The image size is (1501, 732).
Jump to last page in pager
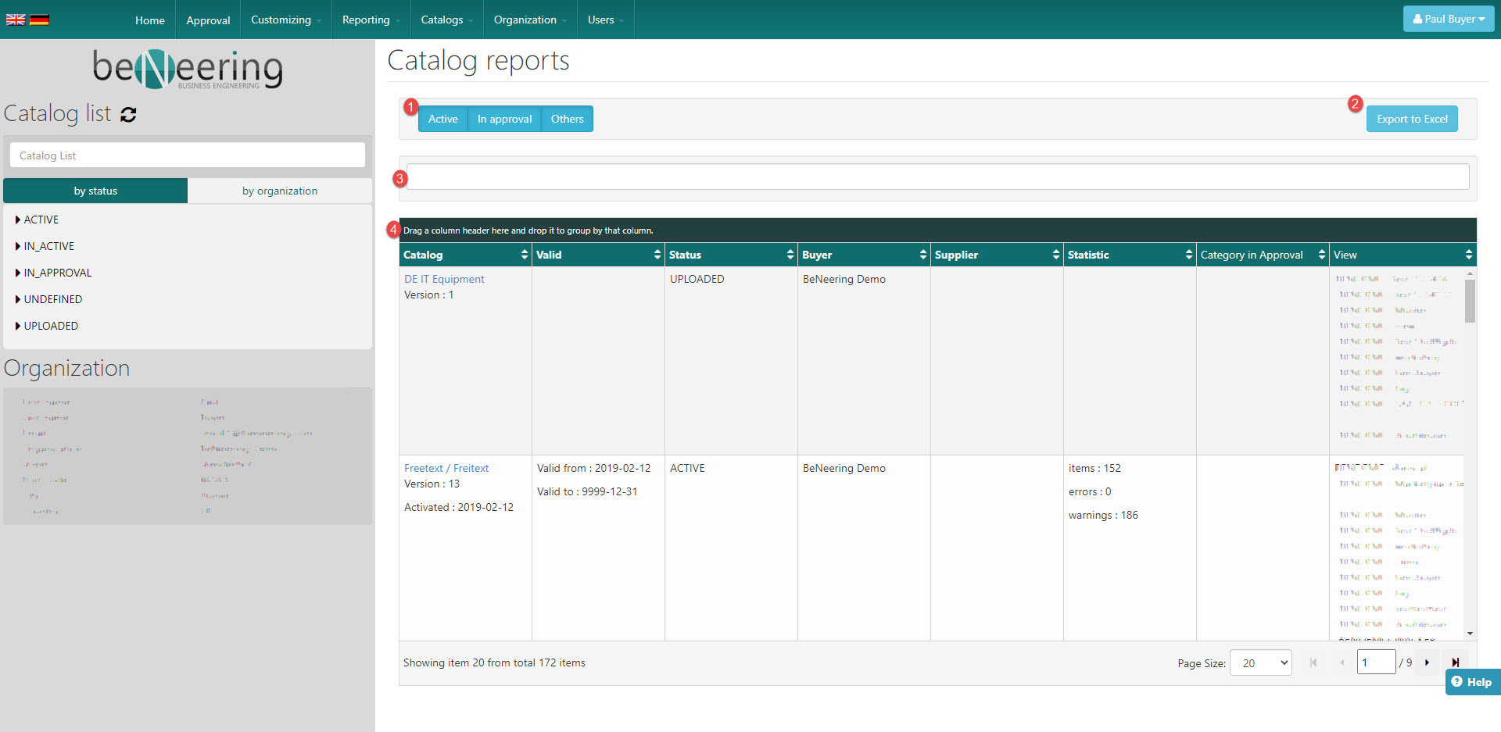(1455, 662)
